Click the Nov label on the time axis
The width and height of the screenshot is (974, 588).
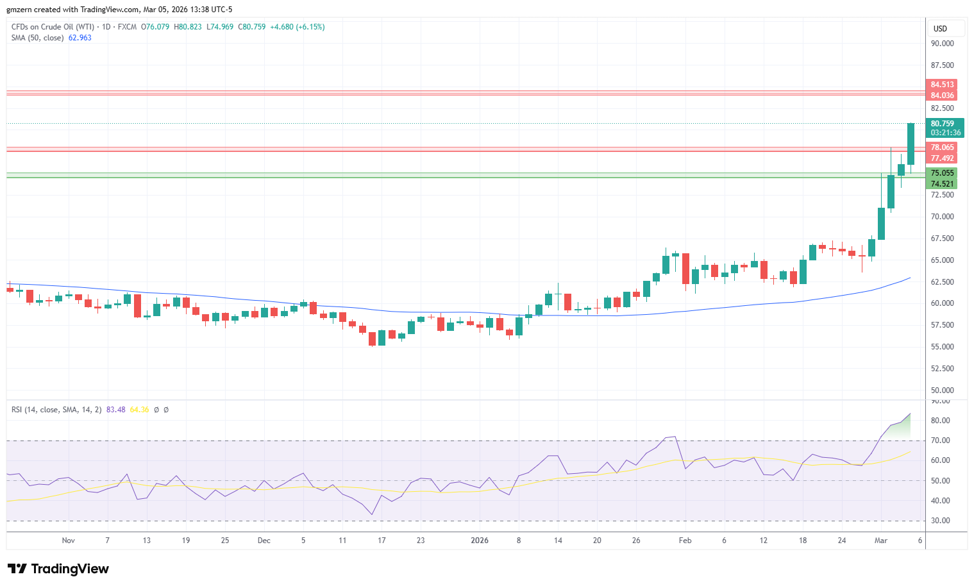coord(69,541)
